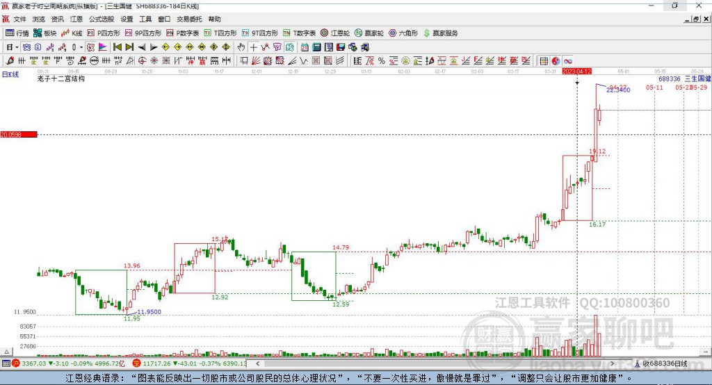
Task: Open the 资讯 menu
Action: click(x=57, y=19)
